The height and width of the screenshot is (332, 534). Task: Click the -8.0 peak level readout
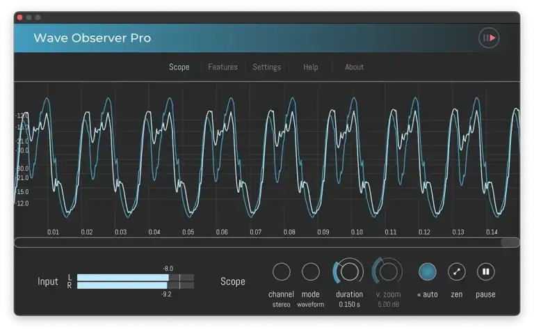click(x=168, y=269)
